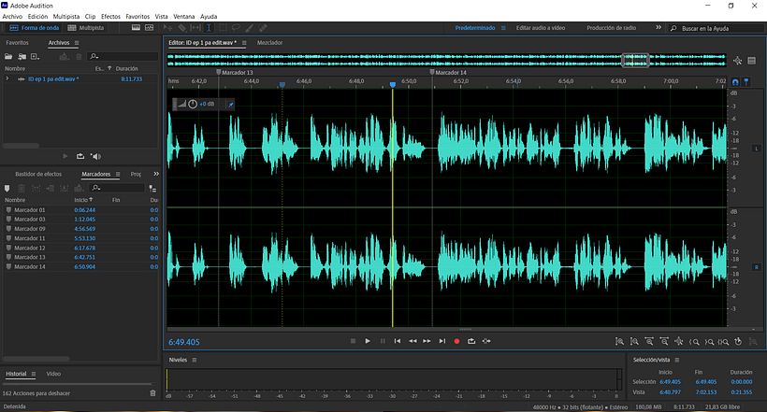Select the Time Selection cursor tool

click(x=209, y=28)
